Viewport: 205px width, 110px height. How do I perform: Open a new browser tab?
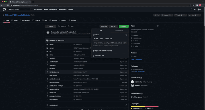pyautogui.click(x=33, y=2)
